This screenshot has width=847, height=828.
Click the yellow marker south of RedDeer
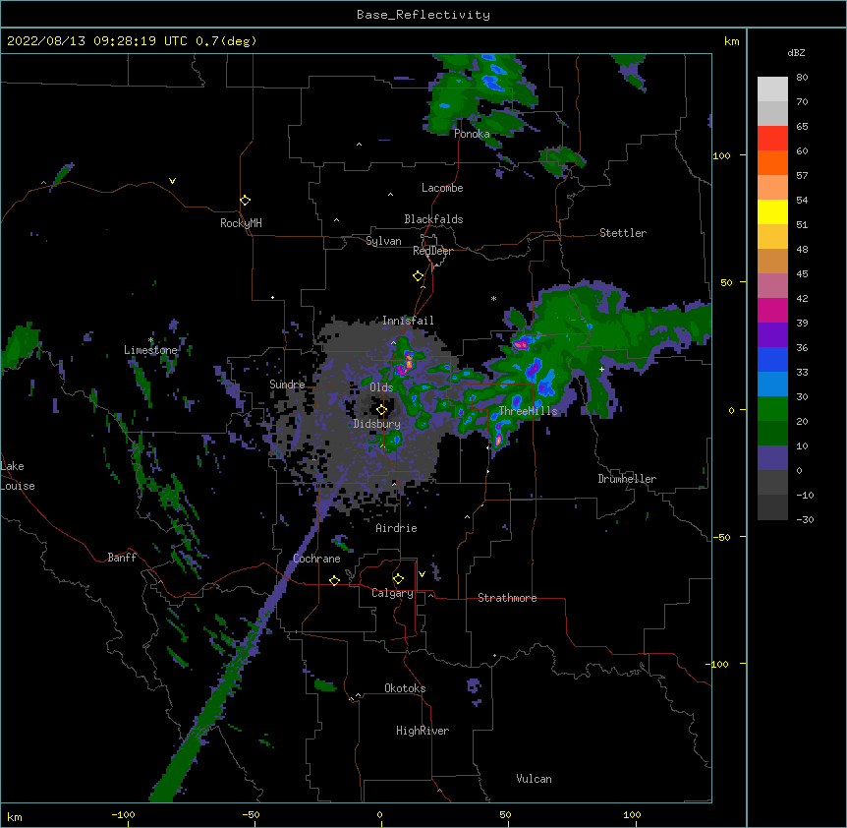pos(419,276)
